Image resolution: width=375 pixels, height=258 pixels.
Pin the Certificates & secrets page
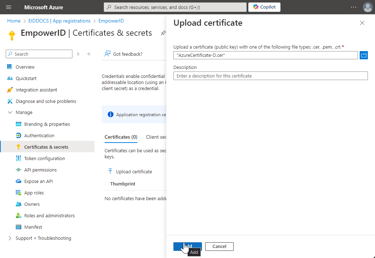163,33
